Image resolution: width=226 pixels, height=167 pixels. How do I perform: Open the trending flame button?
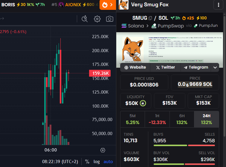coord(108,5)
